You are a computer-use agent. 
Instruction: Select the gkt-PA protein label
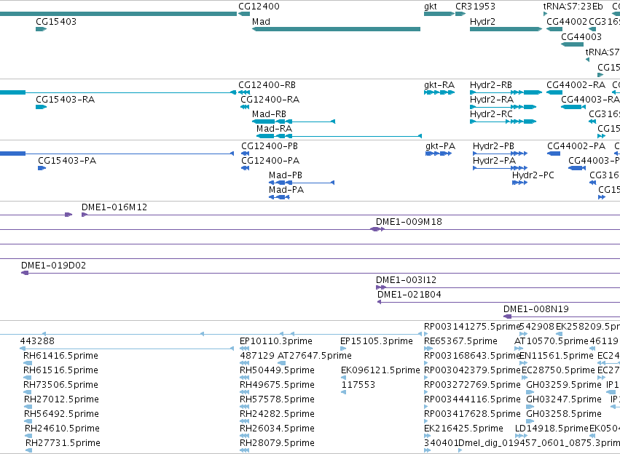[441, 146]
